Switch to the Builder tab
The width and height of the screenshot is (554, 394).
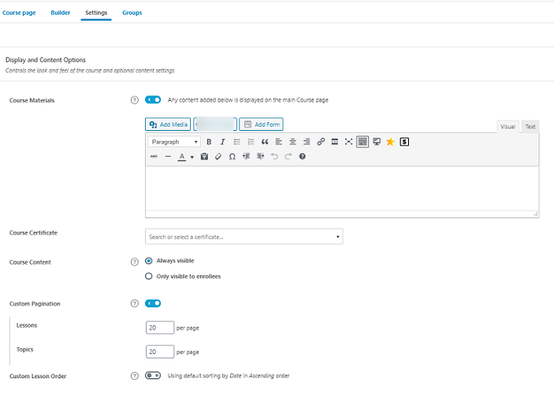[61, 13]
